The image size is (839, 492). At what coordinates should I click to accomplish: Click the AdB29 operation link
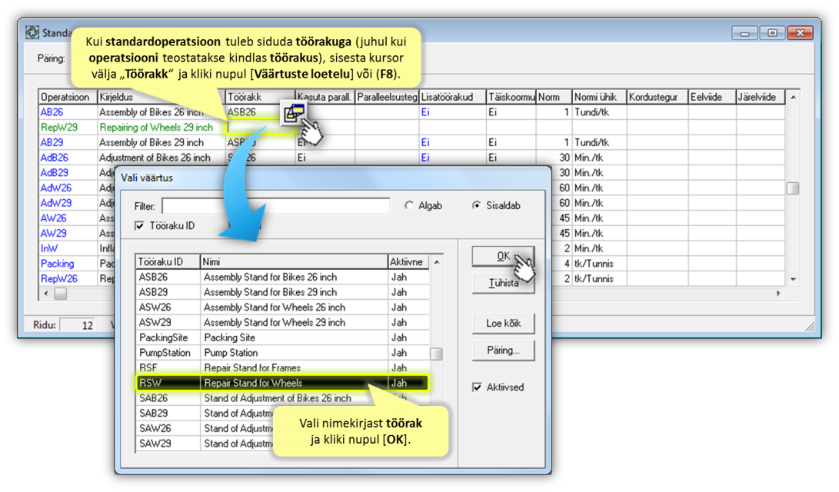[x=55, y=173]
